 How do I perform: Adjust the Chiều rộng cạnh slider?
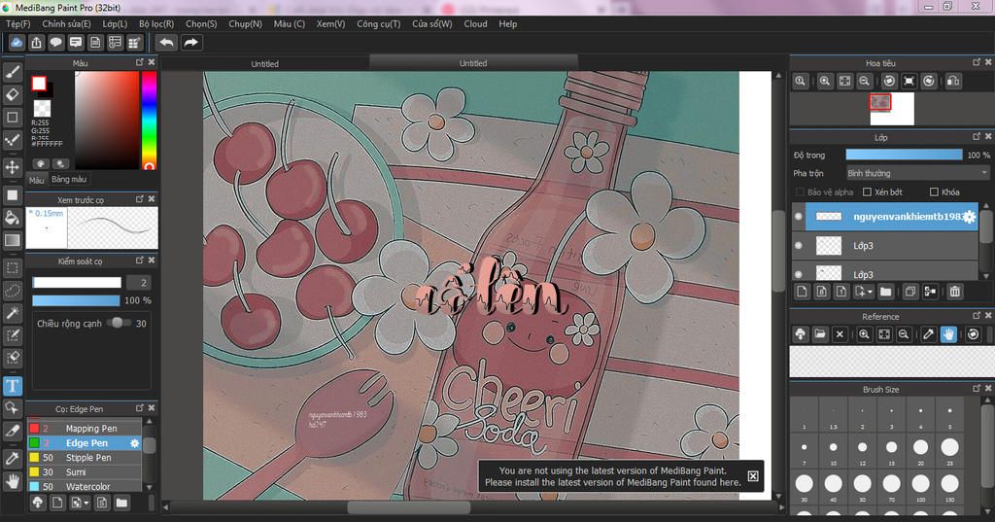(118, 324)
